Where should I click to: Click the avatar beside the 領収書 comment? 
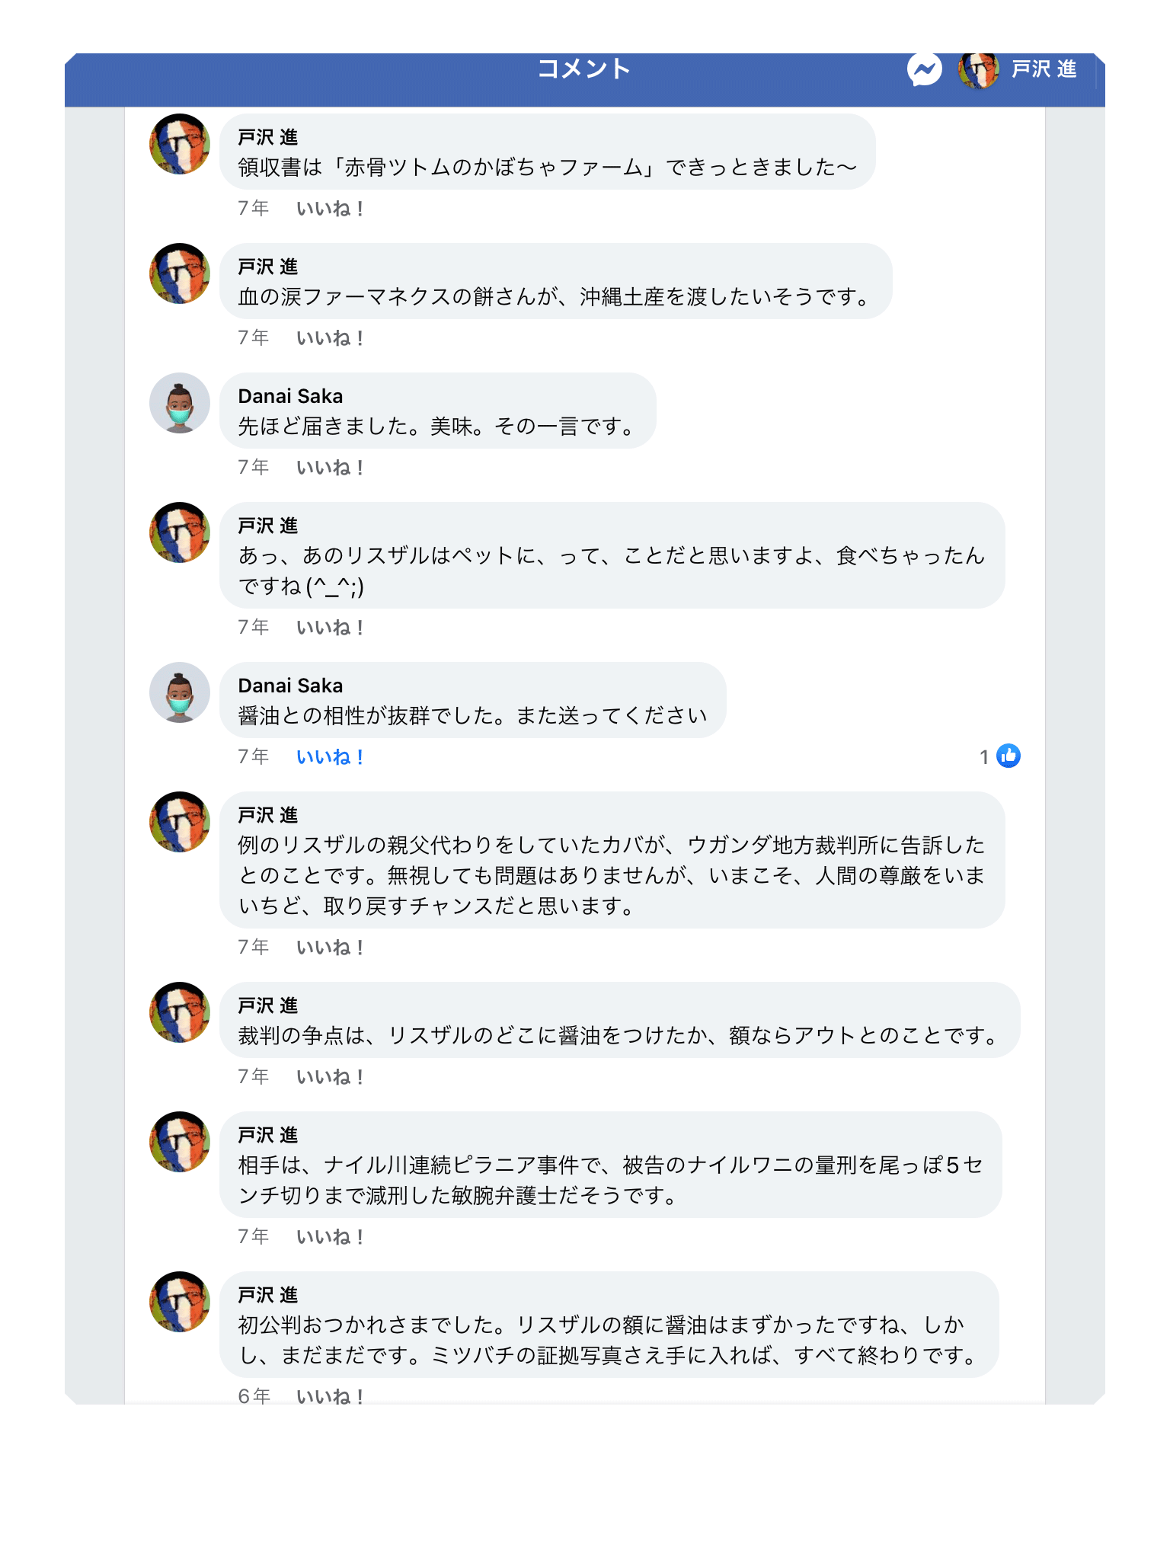pyautogui.click(x=180, y=144)
